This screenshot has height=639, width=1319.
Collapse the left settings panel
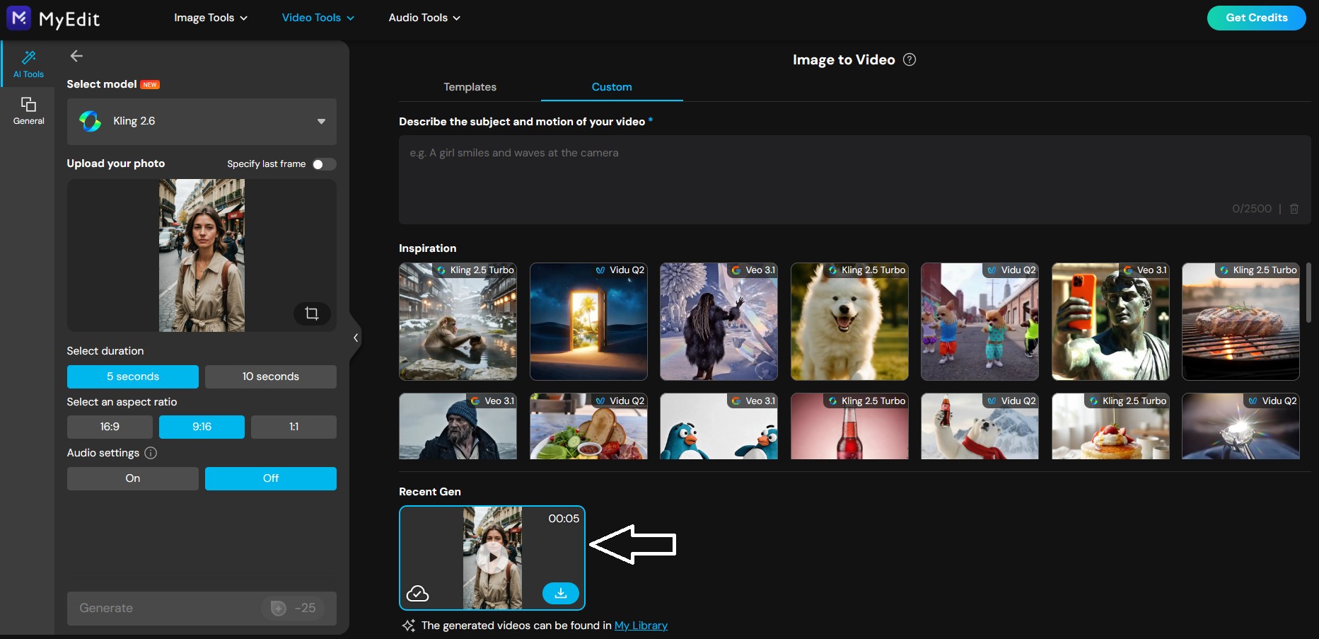(x=356, y=338)
